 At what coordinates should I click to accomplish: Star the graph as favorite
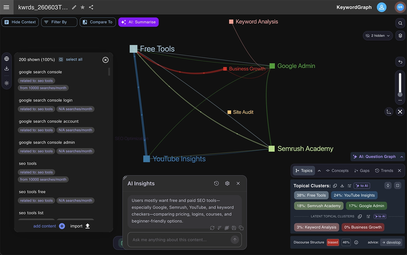[x=82, y=7]
